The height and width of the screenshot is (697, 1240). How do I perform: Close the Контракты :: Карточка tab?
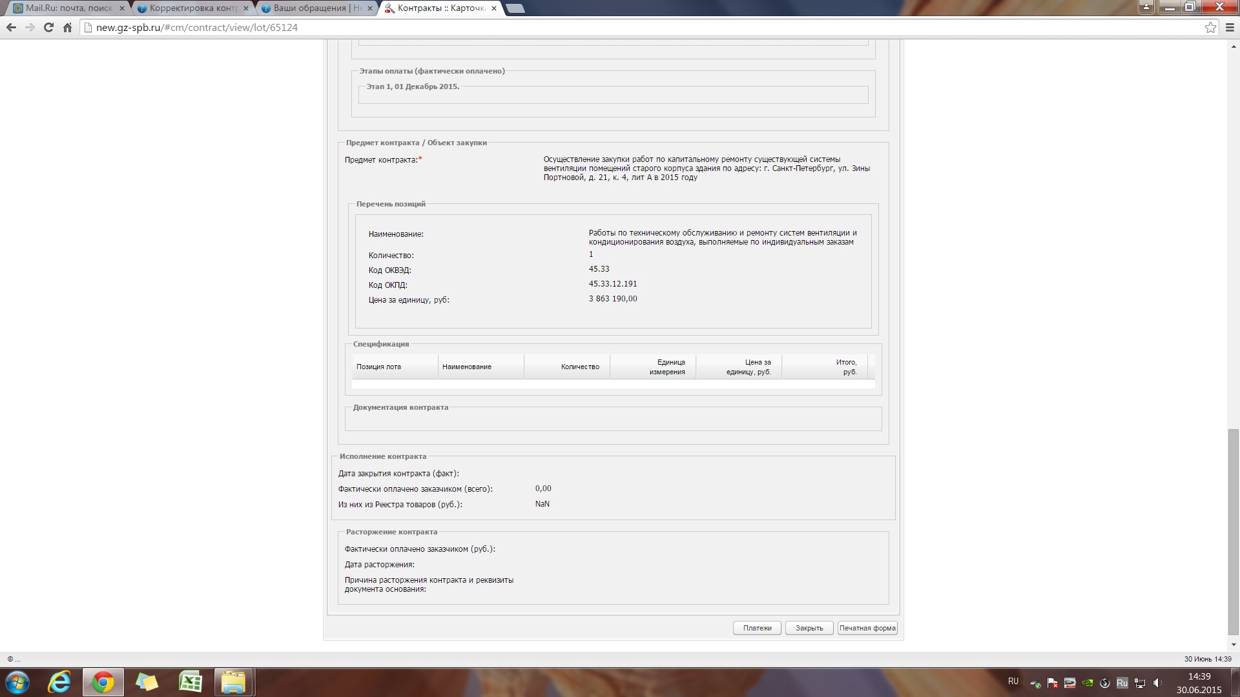(x=494, y=8)
